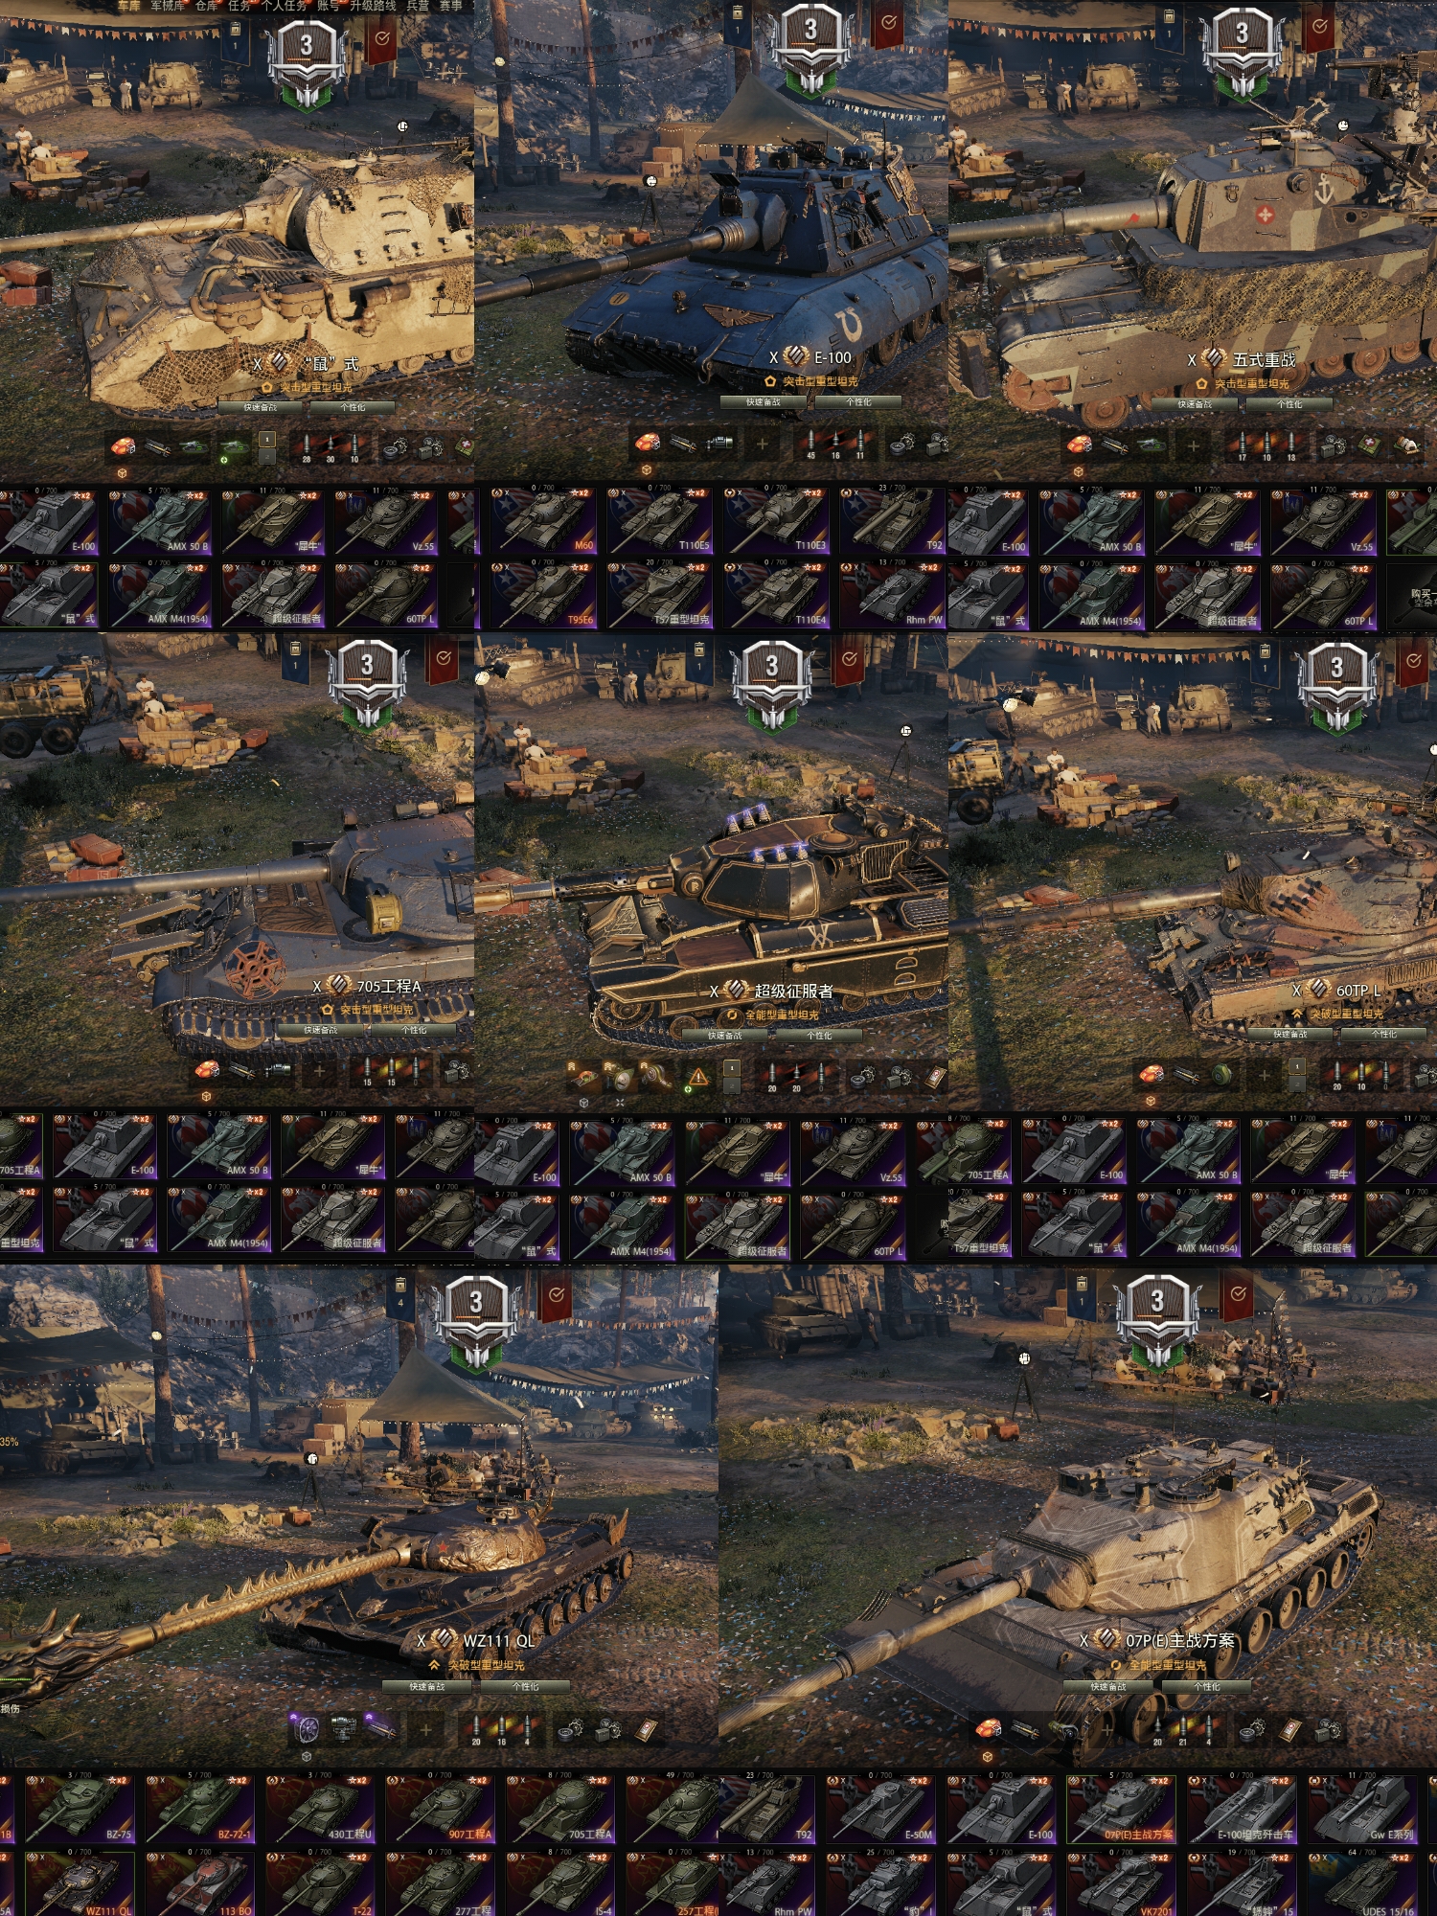Switch to loadout set 2 under "鼠"式
Image resolution: width=1437 pixels, height=1916 pixels.
pyautogui.click(x=267, y=456)
